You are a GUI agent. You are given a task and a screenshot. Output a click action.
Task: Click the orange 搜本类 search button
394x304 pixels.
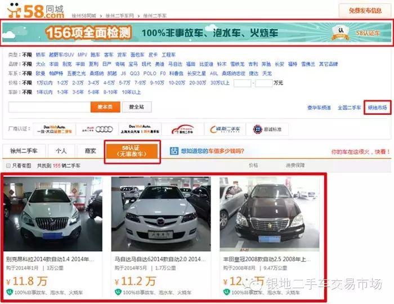(x=105, y=107)
